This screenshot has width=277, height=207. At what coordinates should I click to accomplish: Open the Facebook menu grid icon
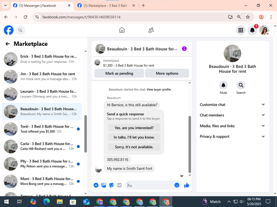tap(240, 30)
